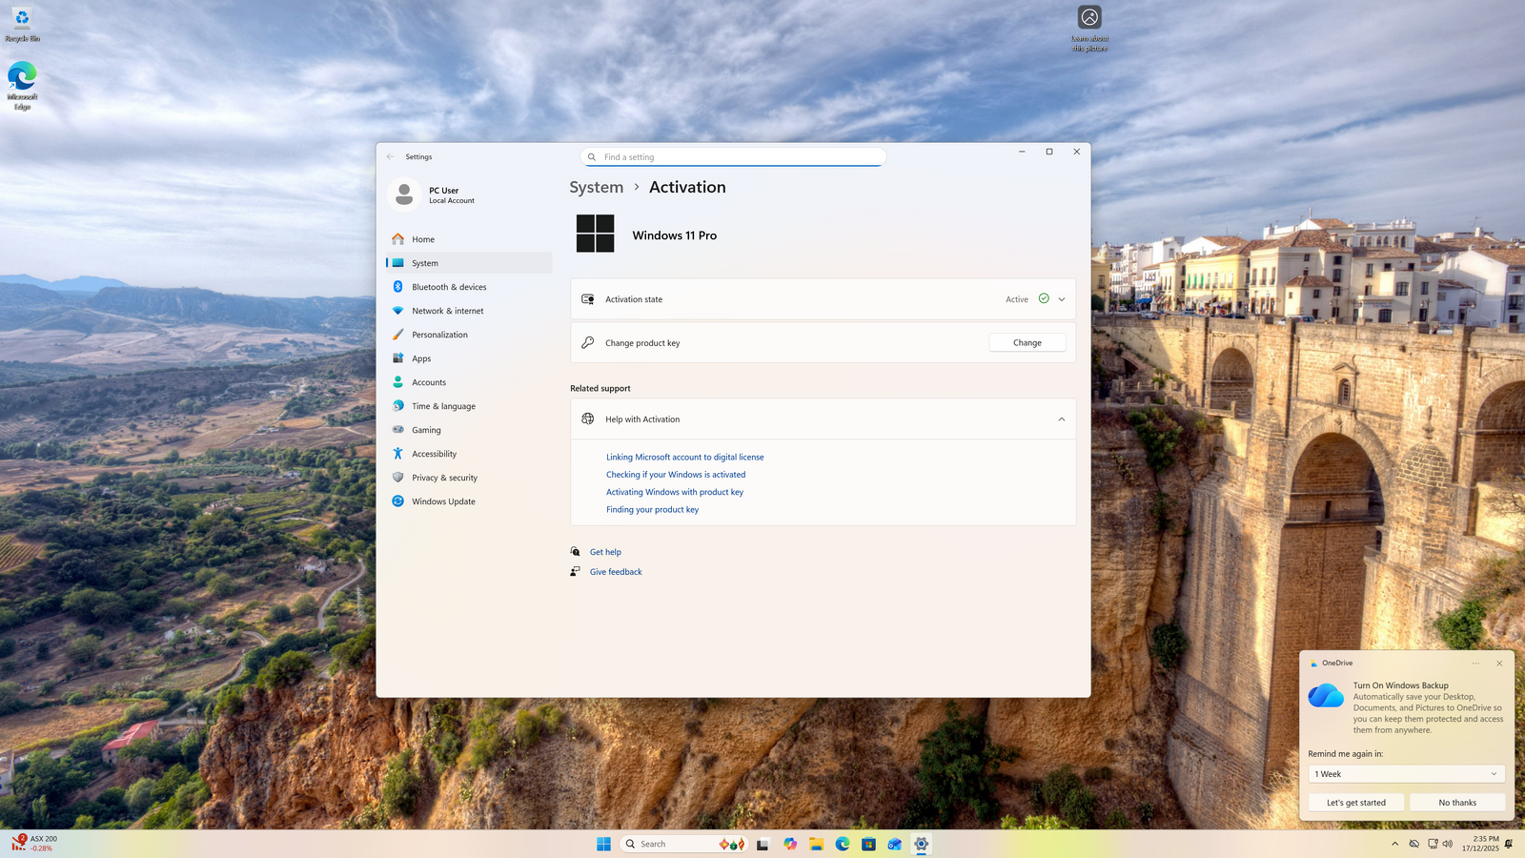The height and width of the screenshot is (858, 1525).
Task: Click the back arrow in Settings
Action: tap(390, 156)
